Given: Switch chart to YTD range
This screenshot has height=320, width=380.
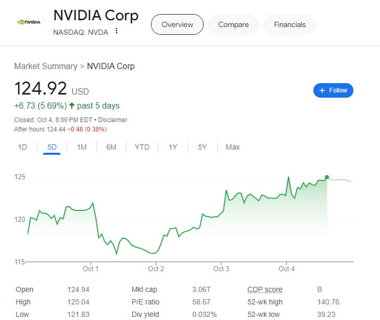Looking at the screenshot, I should click(x=142, y=147).
